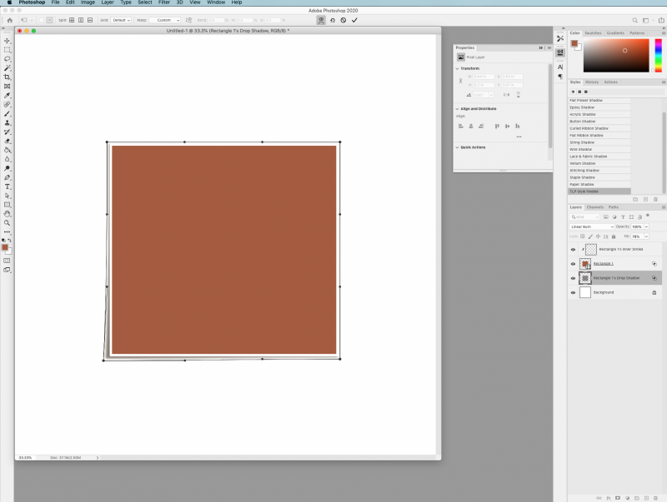Select the Rectangle 1 layer by name

click(x=603, y=264)
